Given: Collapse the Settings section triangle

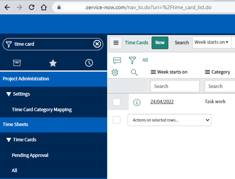Looking at the screenshot, I should (9, 94).
